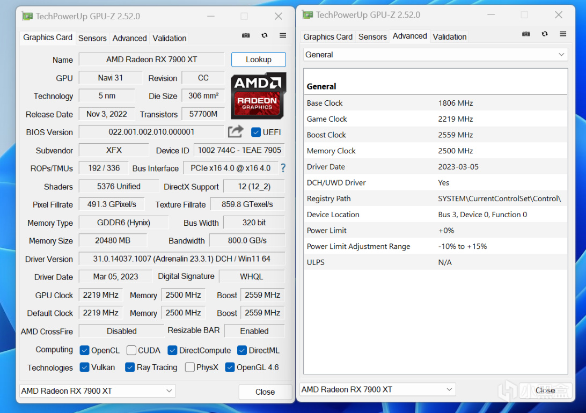Toggle the PhysX checkbox

pyautogui.click(x=190, y=367)
